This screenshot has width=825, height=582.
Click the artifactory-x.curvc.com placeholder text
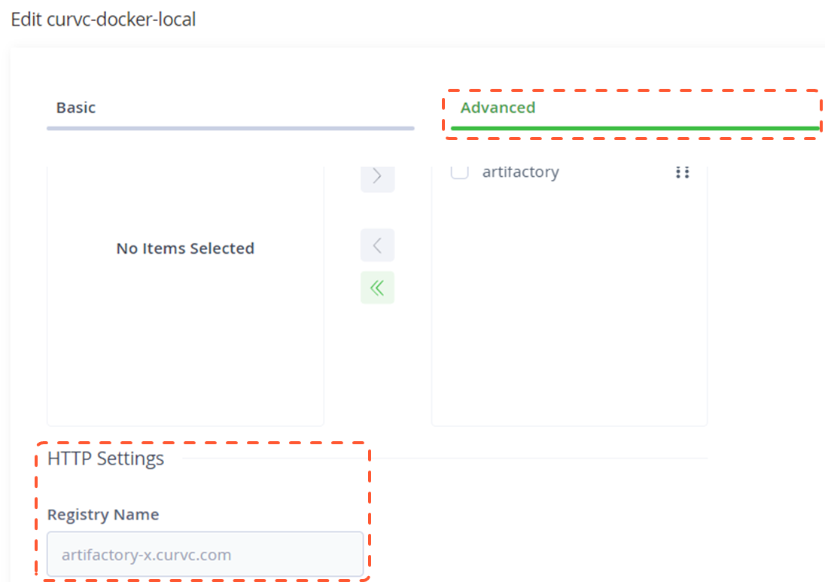coord(146,556)
